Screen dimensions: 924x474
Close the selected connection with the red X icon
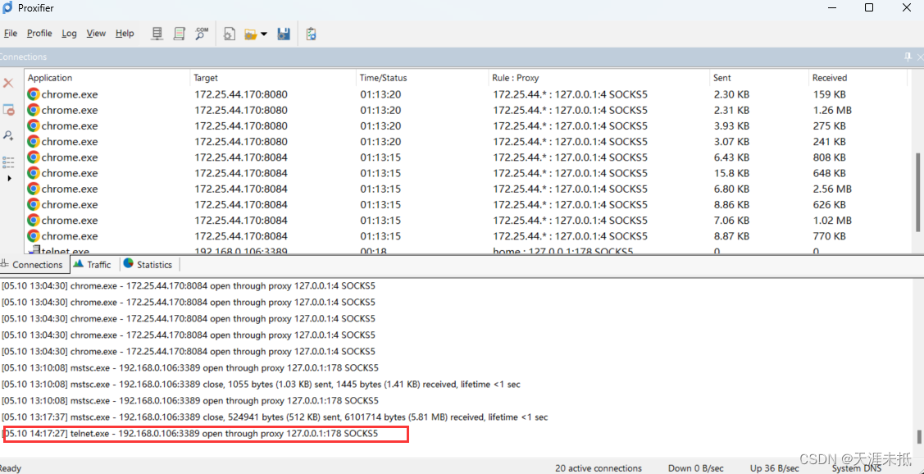(x=8, y=83)
